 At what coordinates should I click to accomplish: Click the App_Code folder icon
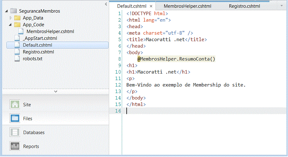point(17,25)
